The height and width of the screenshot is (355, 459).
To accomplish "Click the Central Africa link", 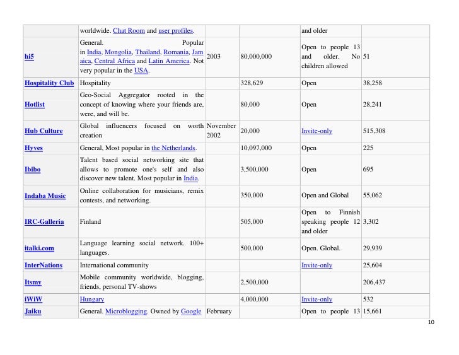I will pos(115,61).
